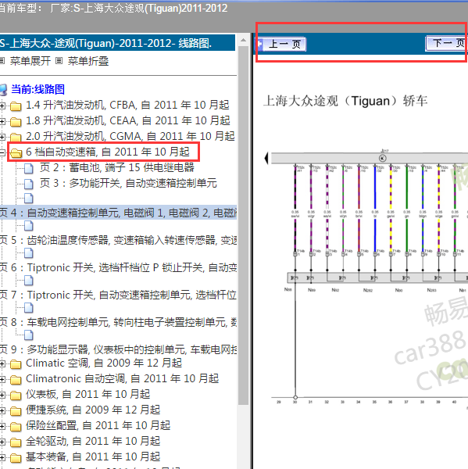Click folder icon of 保险丝配置

[16, 426]
